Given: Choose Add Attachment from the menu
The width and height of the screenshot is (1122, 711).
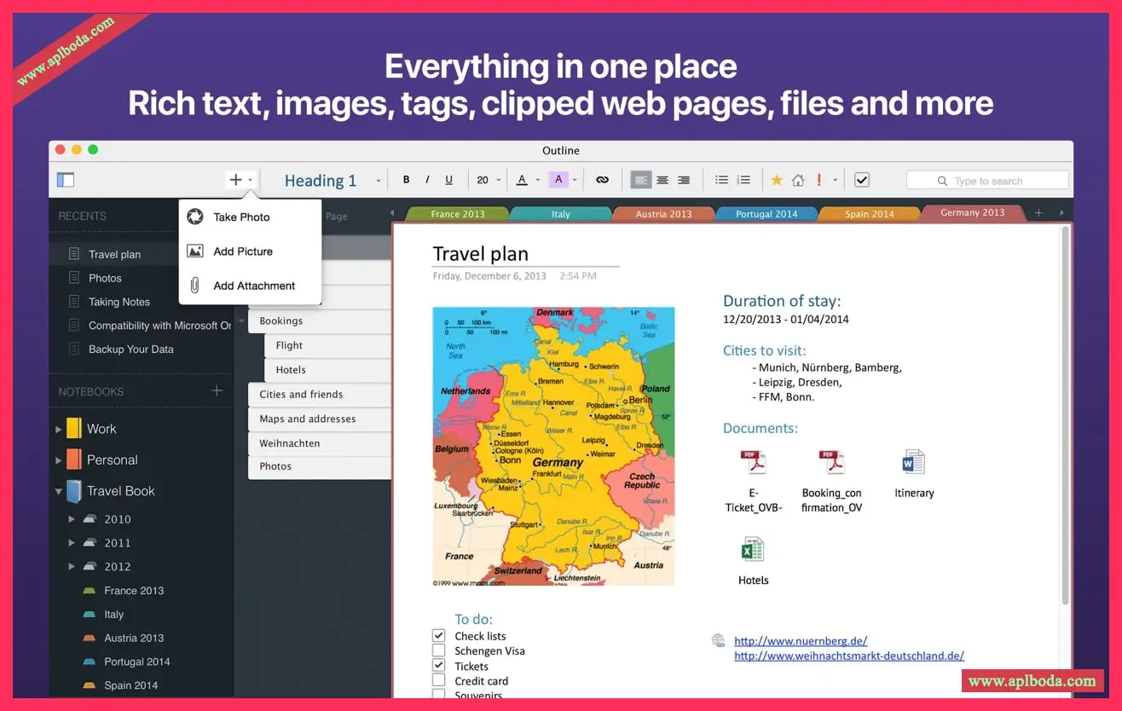Looking at the screenshot, I should [x=253, y=286].
